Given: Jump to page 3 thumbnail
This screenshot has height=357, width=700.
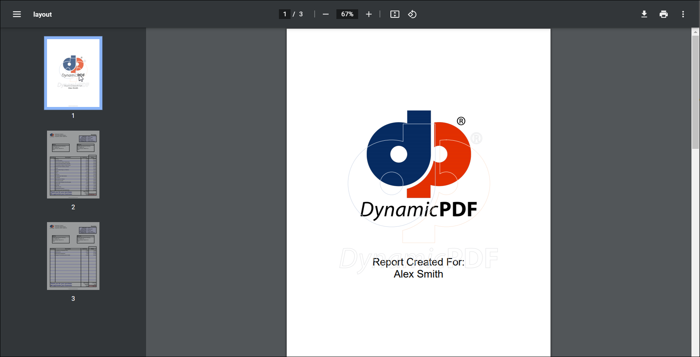Looking at the screenshot, I should (73, 256).
